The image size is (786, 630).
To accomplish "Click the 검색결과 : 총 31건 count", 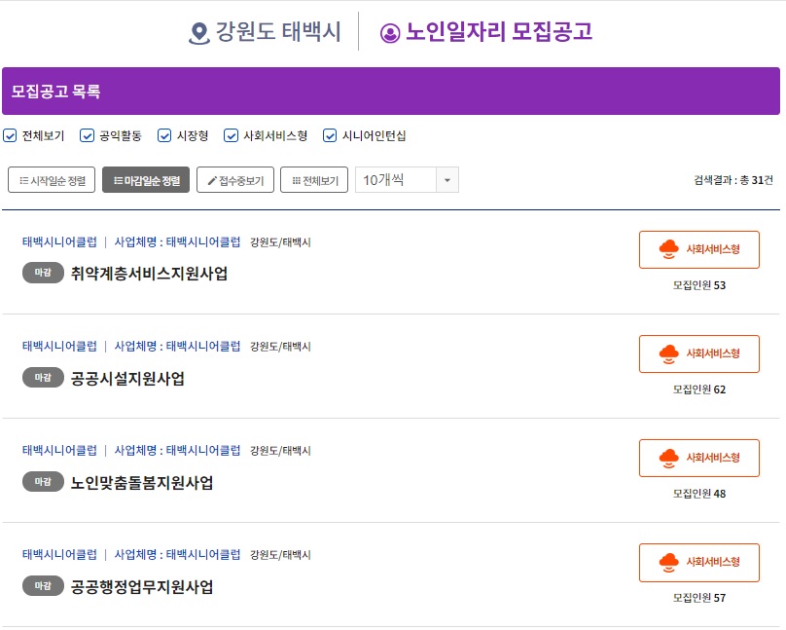I will pyautogui.click(x=733, y=180).
